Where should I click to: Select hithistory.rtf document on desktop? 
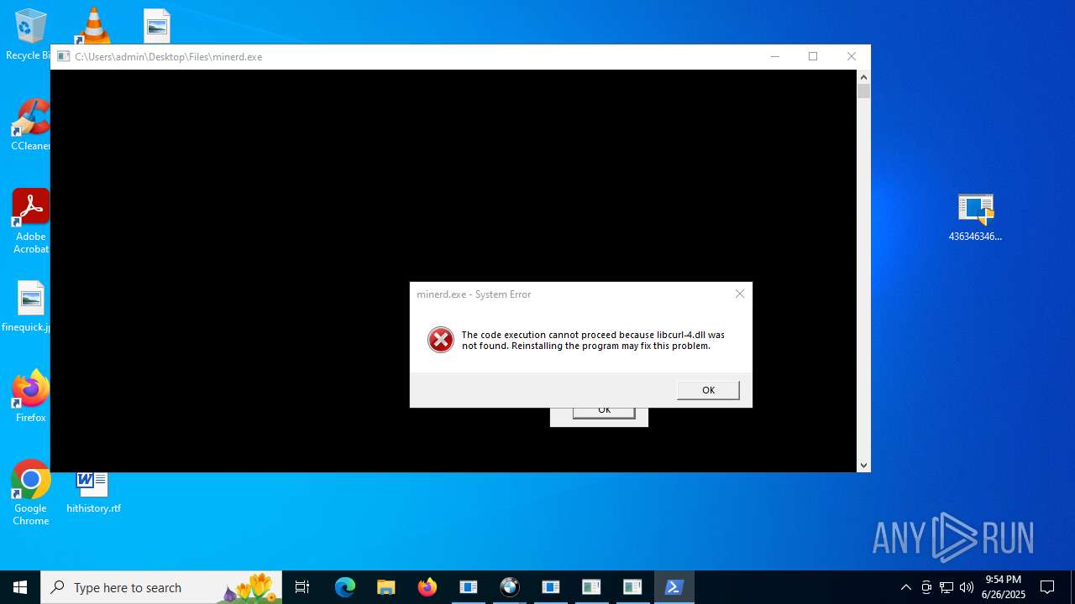[93, 492]
